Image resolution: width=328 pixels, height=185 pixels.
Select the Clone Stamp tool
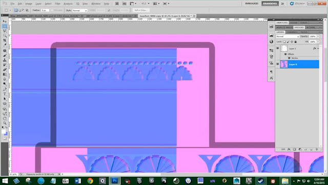tap(5, 60)
